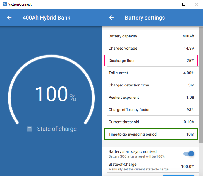Maximize the VictronConnect window

[x=183, y=4]
